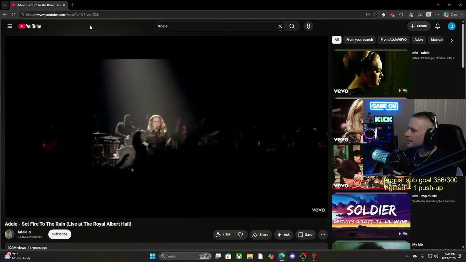Open the Create menu
Screen dimensions: 466x262
click(x=419, y=26)
